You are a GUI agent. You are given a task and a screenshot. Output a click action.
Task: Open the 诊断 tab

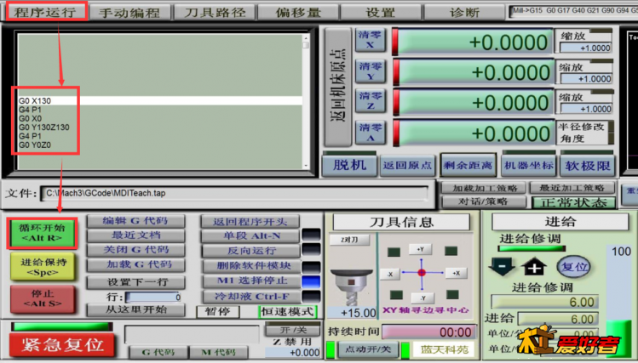coord(465,12)
